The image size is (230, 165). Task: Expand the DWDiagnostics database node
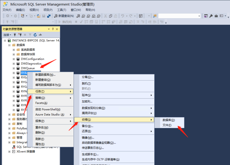[x=14, y=64]
